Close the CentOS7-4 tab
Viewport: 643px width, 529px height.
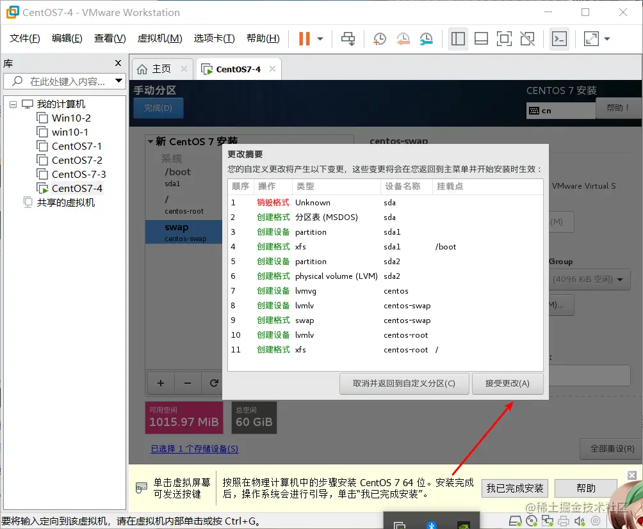tap(272, 69)
